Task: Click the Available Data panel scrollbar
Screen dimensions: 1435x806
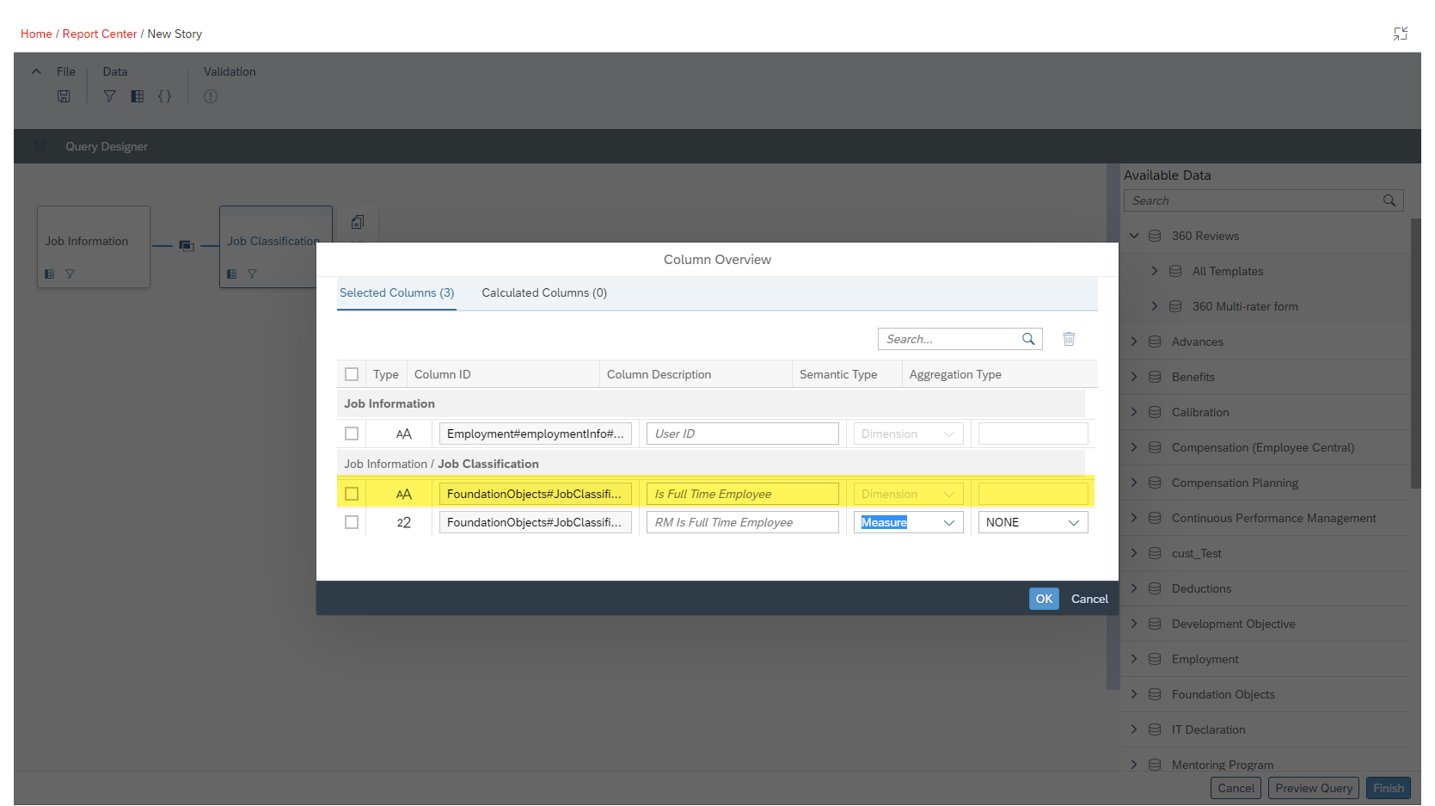Action: [1415, 354]
